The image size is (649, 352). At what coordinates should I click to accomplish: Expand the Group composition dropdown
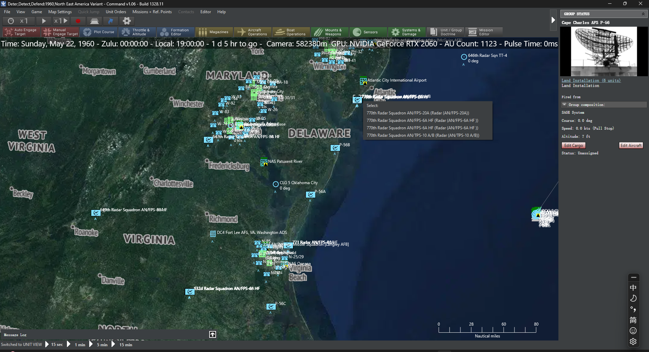(564, 105)
